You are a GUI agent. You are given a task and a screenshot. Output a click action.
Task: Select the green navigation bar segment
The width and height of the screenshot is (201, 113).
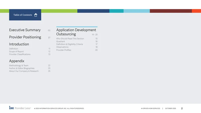coord(59,11)
